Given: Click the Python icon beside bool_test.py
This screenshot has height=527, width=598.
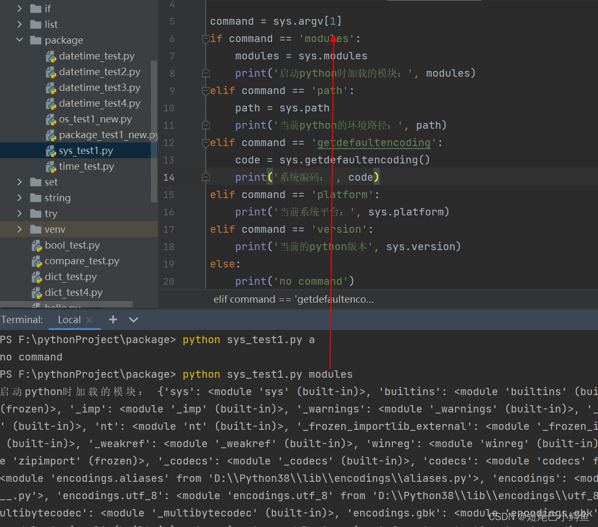Looking at the screenshot, I should tap(37, 245).
